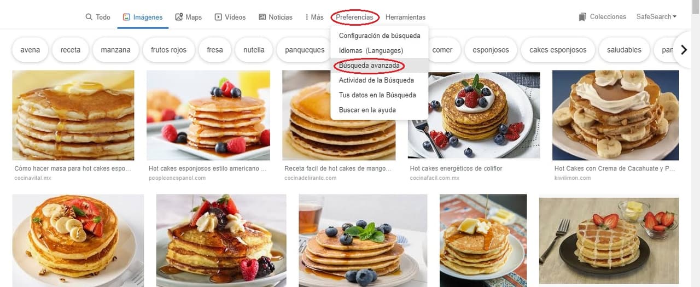The height and width of the screenshot is (287, 700).
Task: Click the Colecciones bookmark icon
Action: point(582,17)
